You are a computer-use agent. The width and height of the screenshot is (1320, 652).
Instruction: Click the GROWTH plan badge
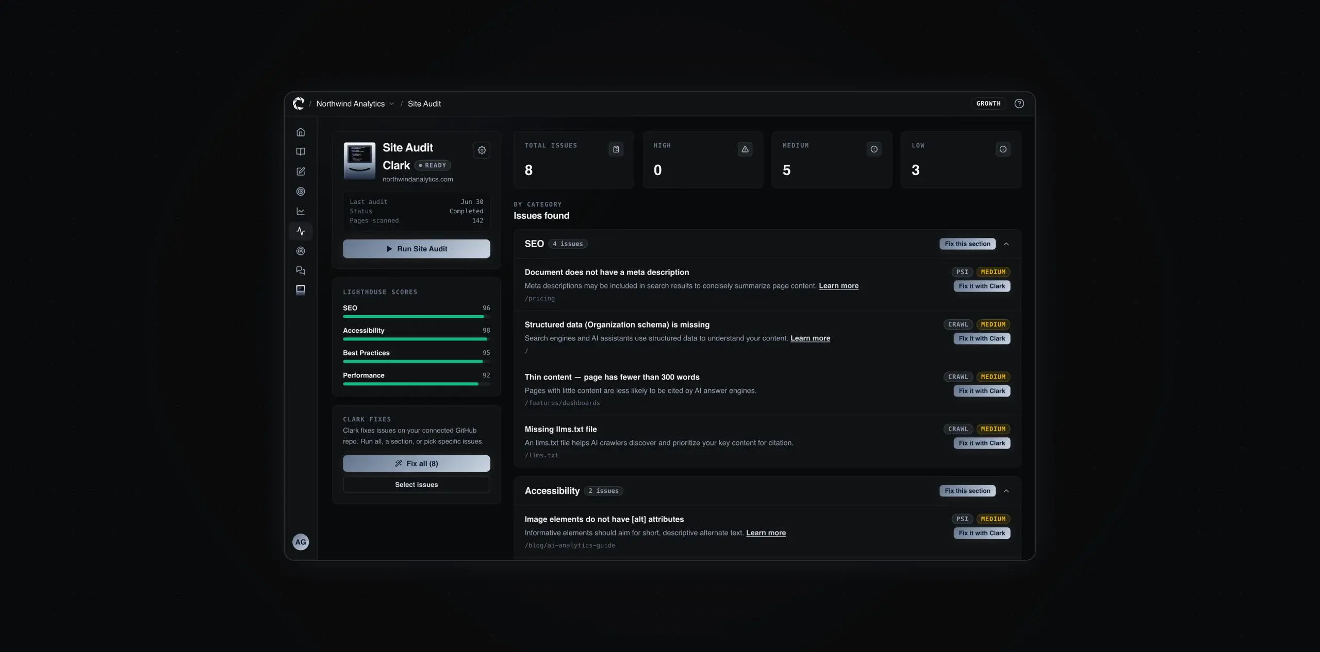click(988, 104)
